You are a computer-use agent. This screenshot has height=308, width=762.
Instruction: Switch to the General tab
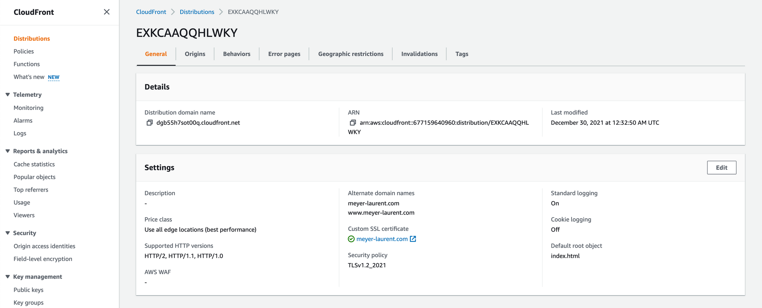pos(156,54)
